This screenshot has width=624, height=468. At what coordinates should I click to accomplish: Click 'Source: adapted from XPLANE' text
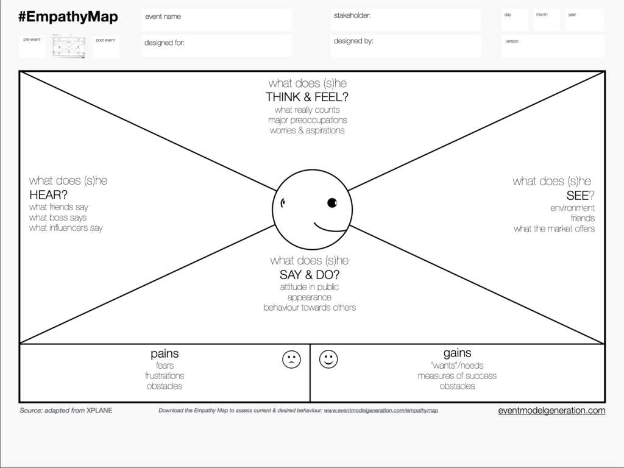[x=66, y=410]
